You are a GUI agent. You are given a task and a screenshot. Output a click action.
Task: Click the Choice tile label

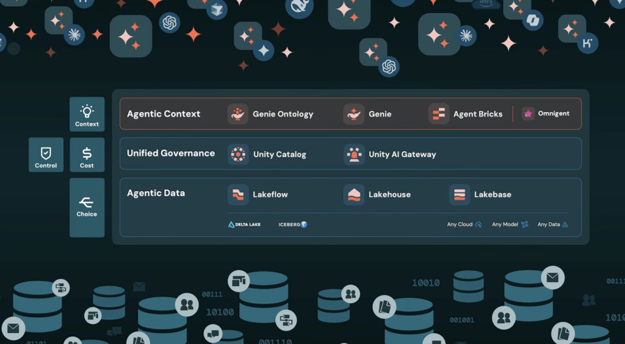(87, 214)
